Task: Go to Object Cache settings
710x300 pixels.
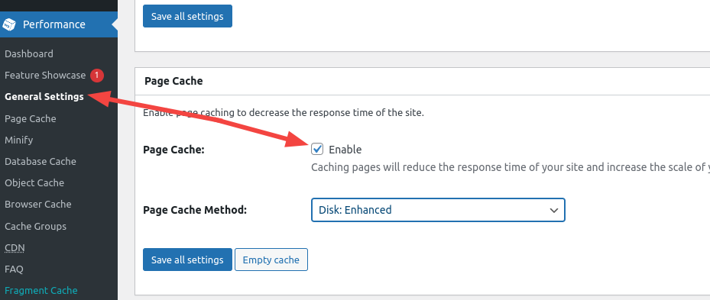Action: click(x=34, y=182)
